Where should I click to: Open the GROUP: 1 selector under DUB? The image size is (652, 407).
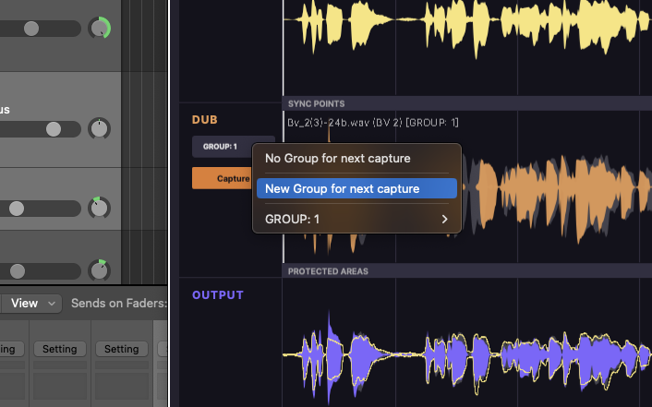click(x=221, y=147)
